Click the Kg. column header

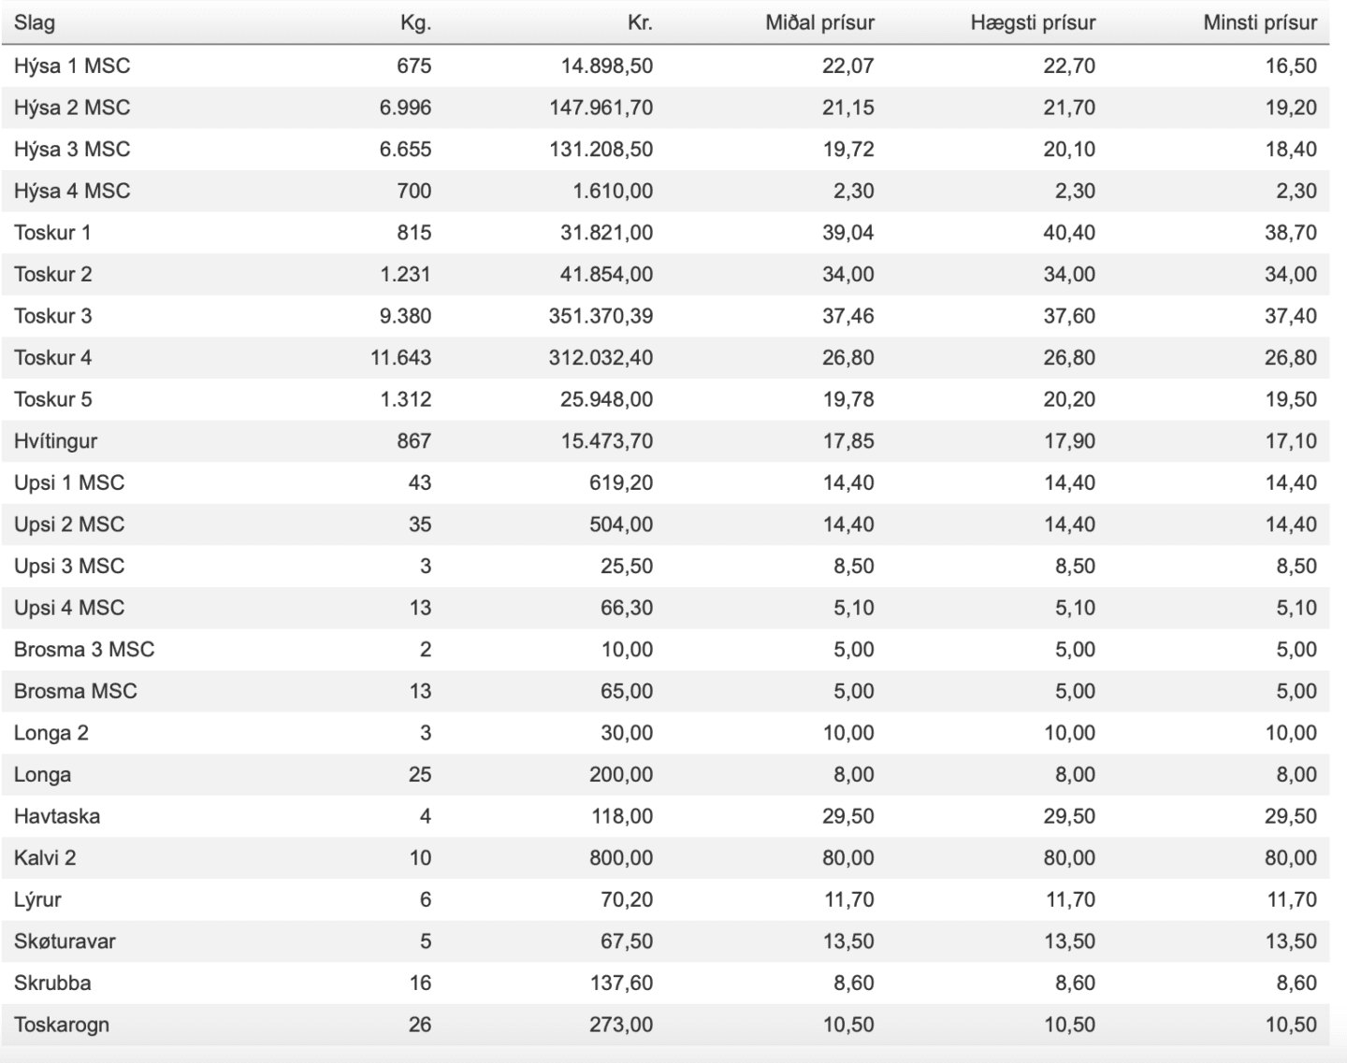415,22
